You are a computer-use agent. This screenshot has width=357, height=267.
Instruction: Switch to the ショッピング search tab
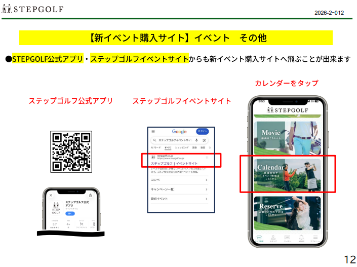(x=180, y=147)
